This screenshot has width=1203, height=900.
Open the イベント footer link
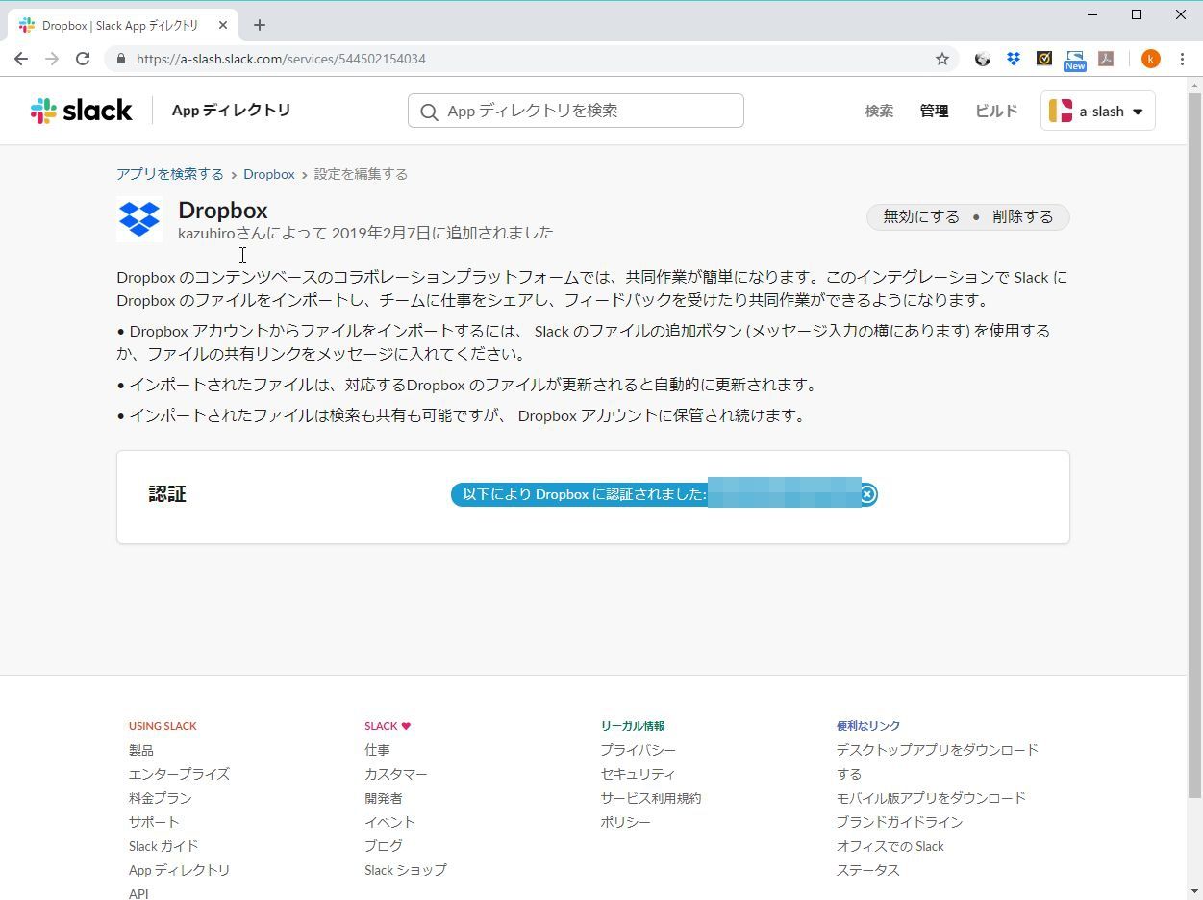coord(390,822)
